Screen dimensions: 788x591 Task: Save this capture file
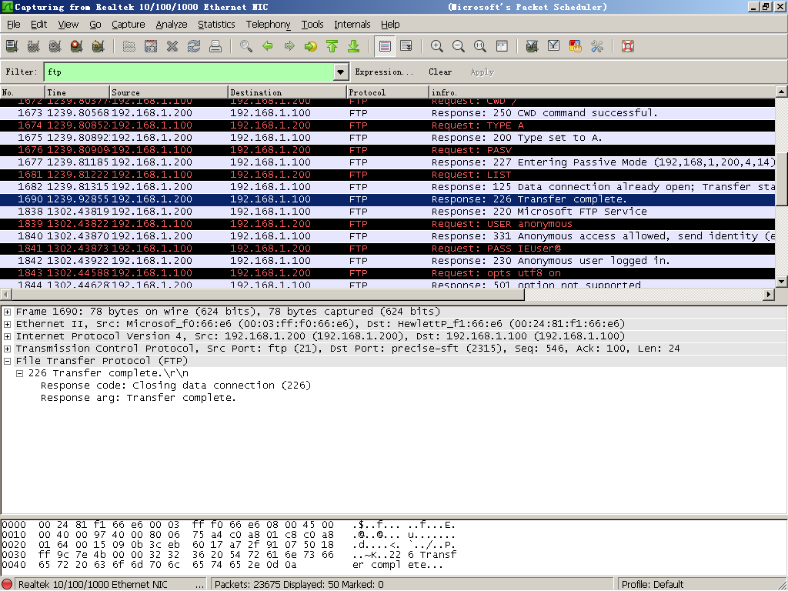151,46
